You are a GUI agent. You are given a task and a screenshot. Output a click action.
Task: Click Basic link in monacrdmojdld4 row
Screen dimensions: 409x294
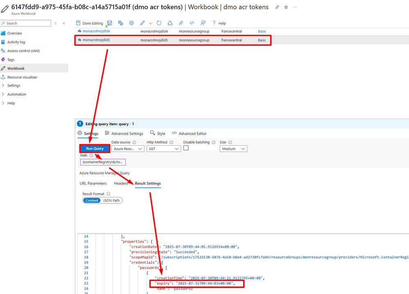tap(262, 31)
